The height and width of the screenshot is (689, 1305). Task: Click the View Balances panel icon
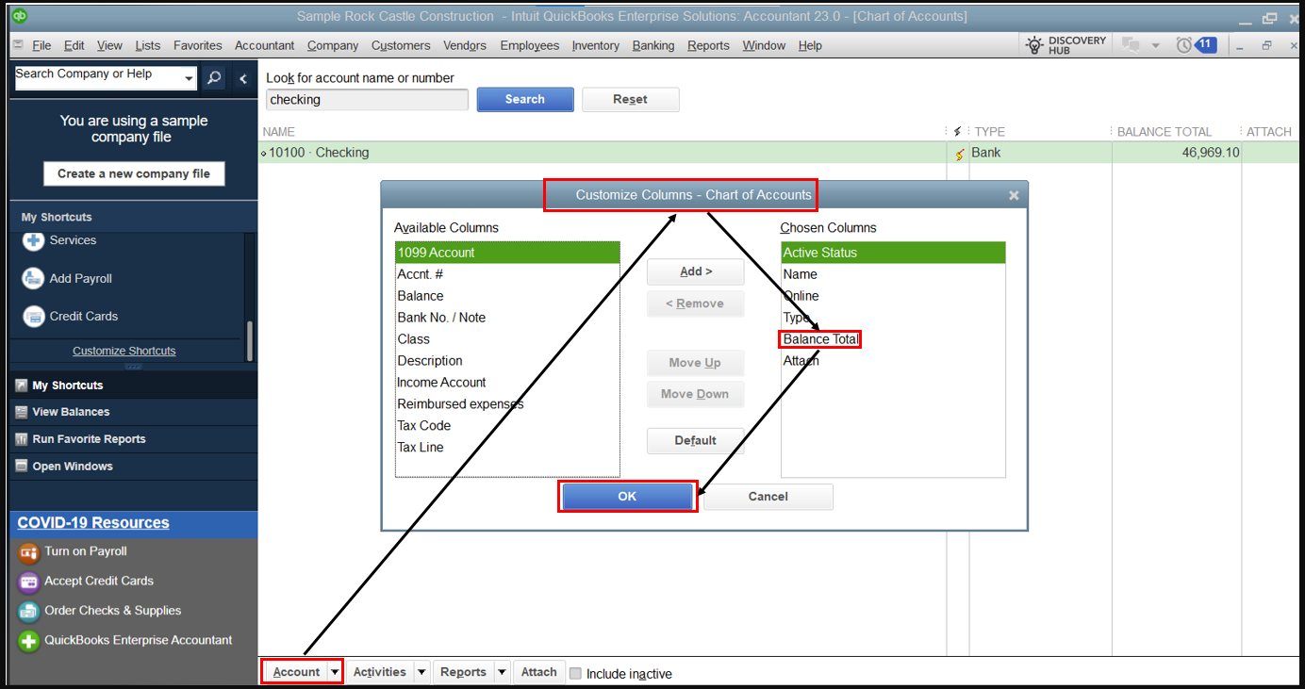[22, 412]
